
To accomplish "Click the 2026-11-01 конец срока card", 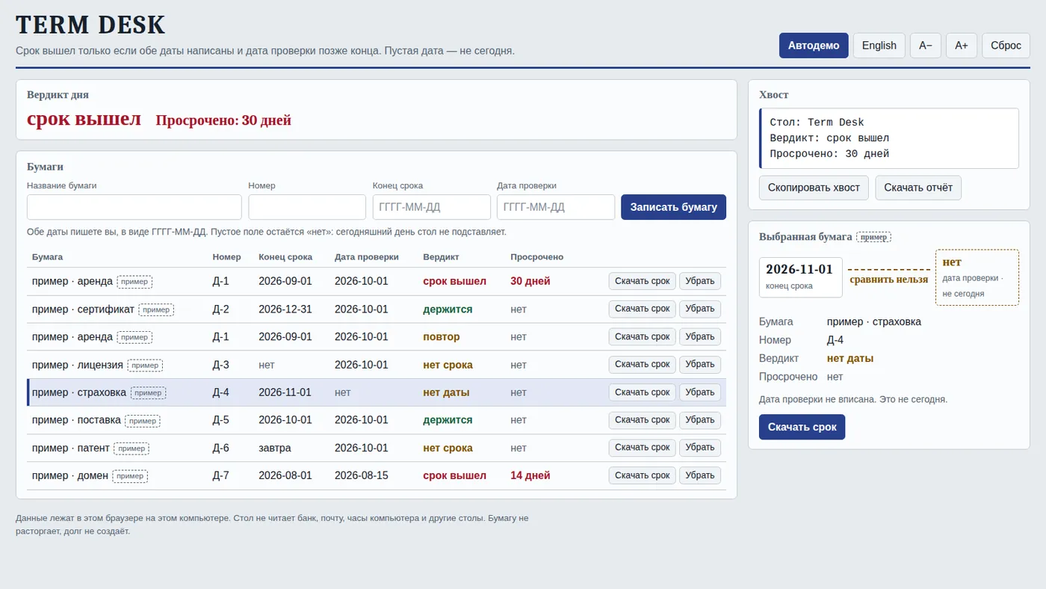I will point(800,277).
